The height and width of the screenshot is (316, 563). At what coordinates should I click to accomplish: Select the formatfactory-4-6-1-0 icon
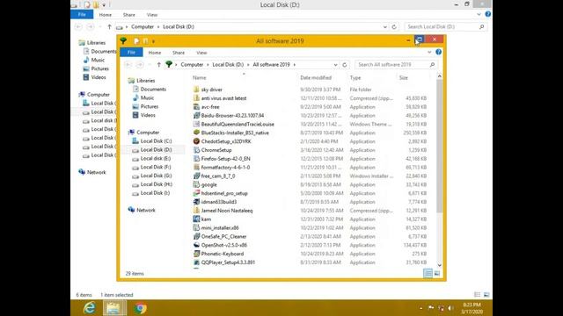click(x=196, y=168)
